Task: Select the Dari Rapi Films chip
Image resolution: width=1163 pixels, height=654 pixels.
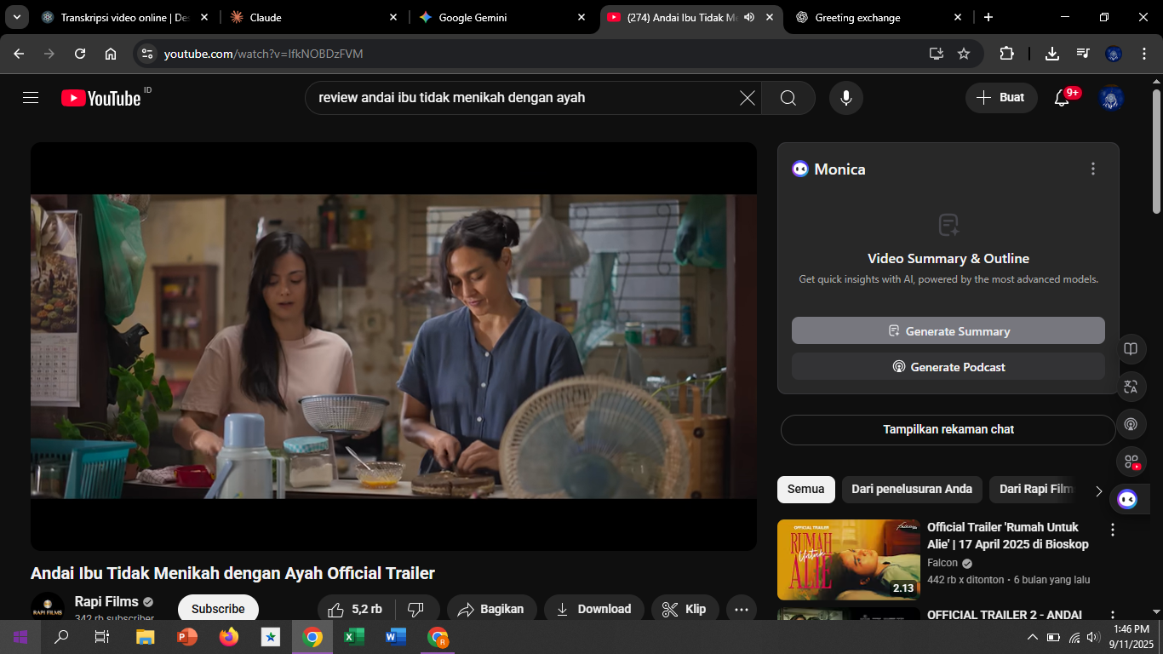Action: [x=1036, y=490]
